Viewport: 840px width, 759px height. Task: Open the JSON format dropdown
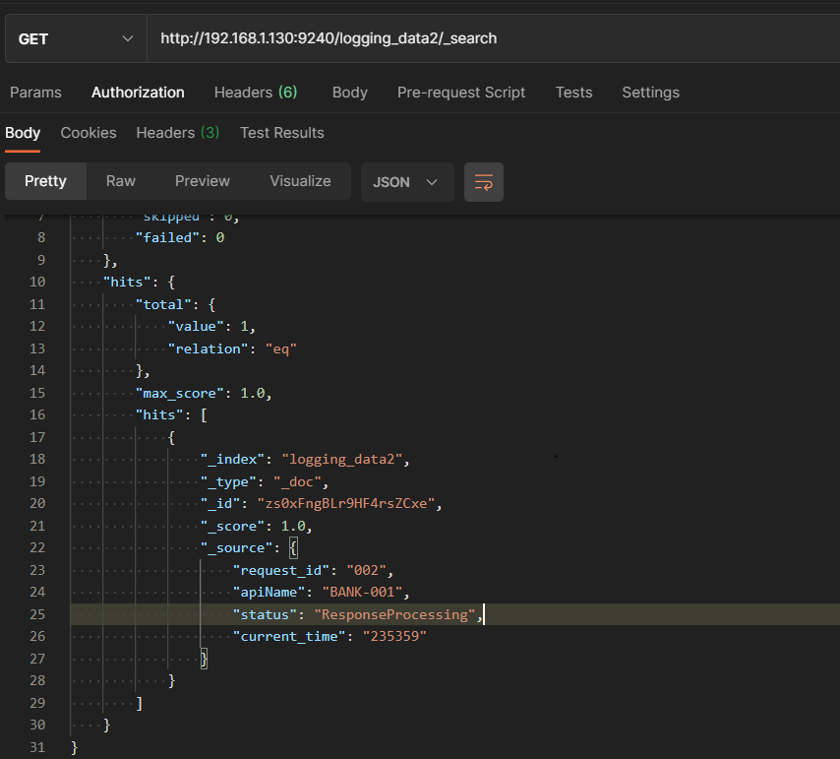coord(406,182)
